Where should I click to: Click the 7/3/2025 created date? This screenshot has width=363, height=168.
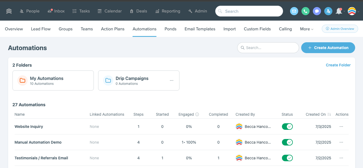coord(323,127)
